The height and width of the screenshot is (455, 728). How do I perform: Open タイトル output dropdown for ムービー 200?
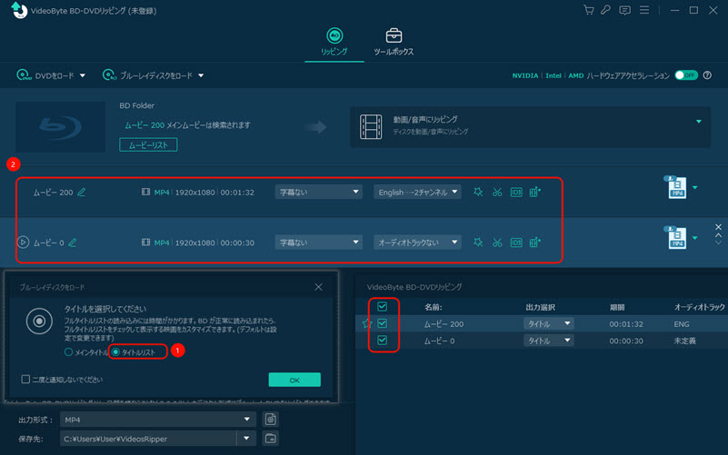point(549,323)
